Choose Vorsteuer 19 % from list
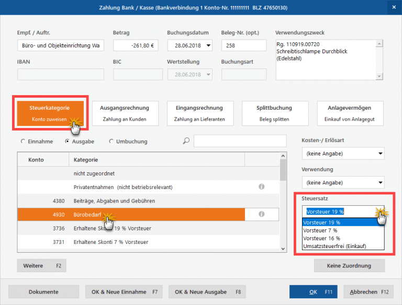Image resolution: width=402 pixels, height=305 pixels. (x=343, y=222)
